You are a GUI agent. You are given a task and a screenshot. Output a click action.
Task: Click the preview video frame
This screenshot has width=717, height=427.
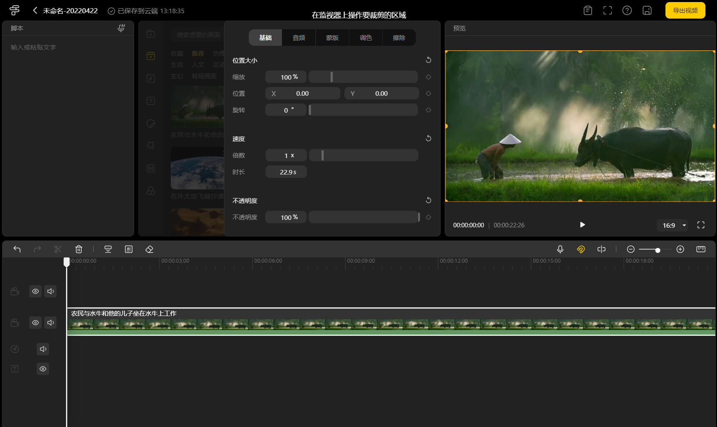click(580, 126)
